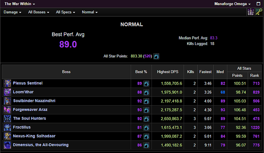The image size is (264, 153).
Task: Open the All Bosses filter menu
Action: [x=39, y=12]
